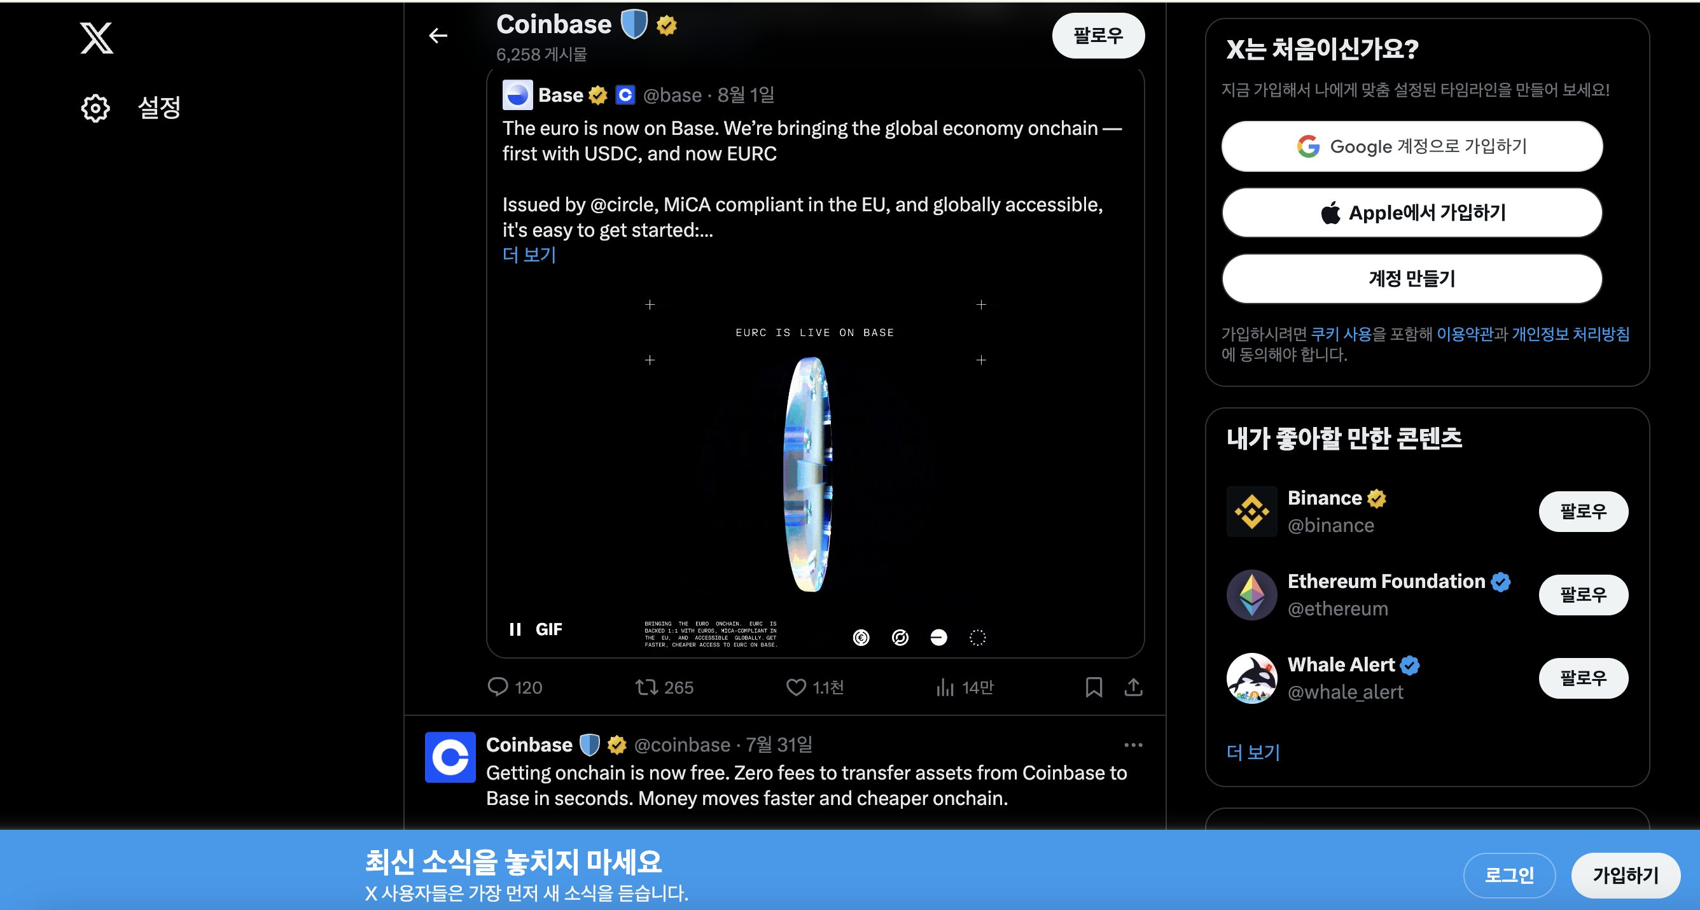Repost the Base EURC post
1700x910 pixels.
pyautogui.click(x=647, y=687)
